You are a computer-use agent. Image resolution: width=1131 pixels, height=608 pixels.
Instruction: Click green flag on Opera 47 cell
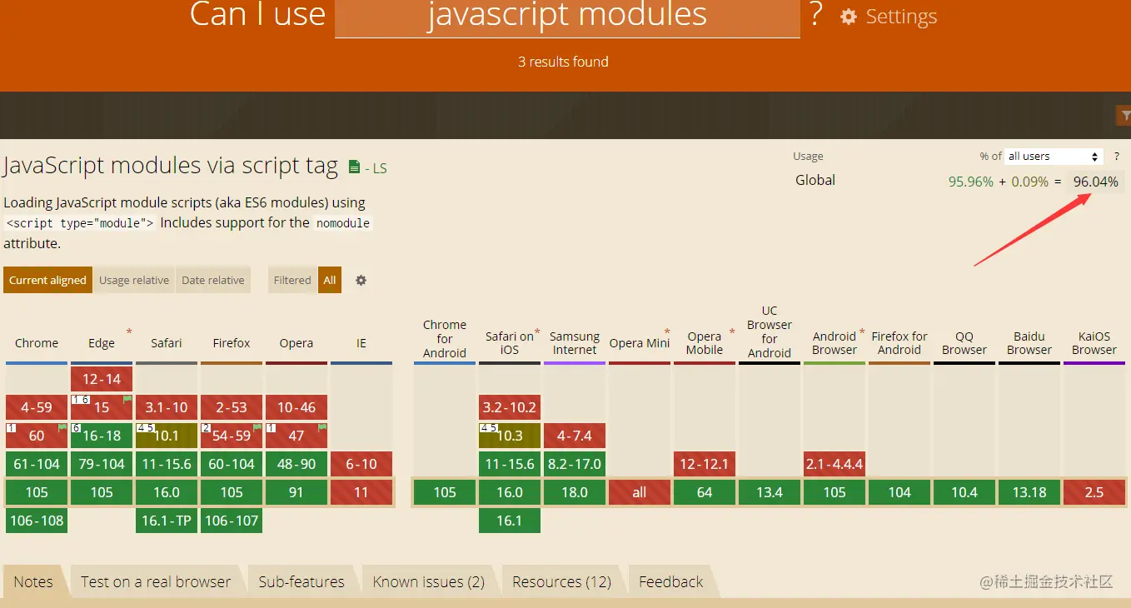(x=322, y=428)
